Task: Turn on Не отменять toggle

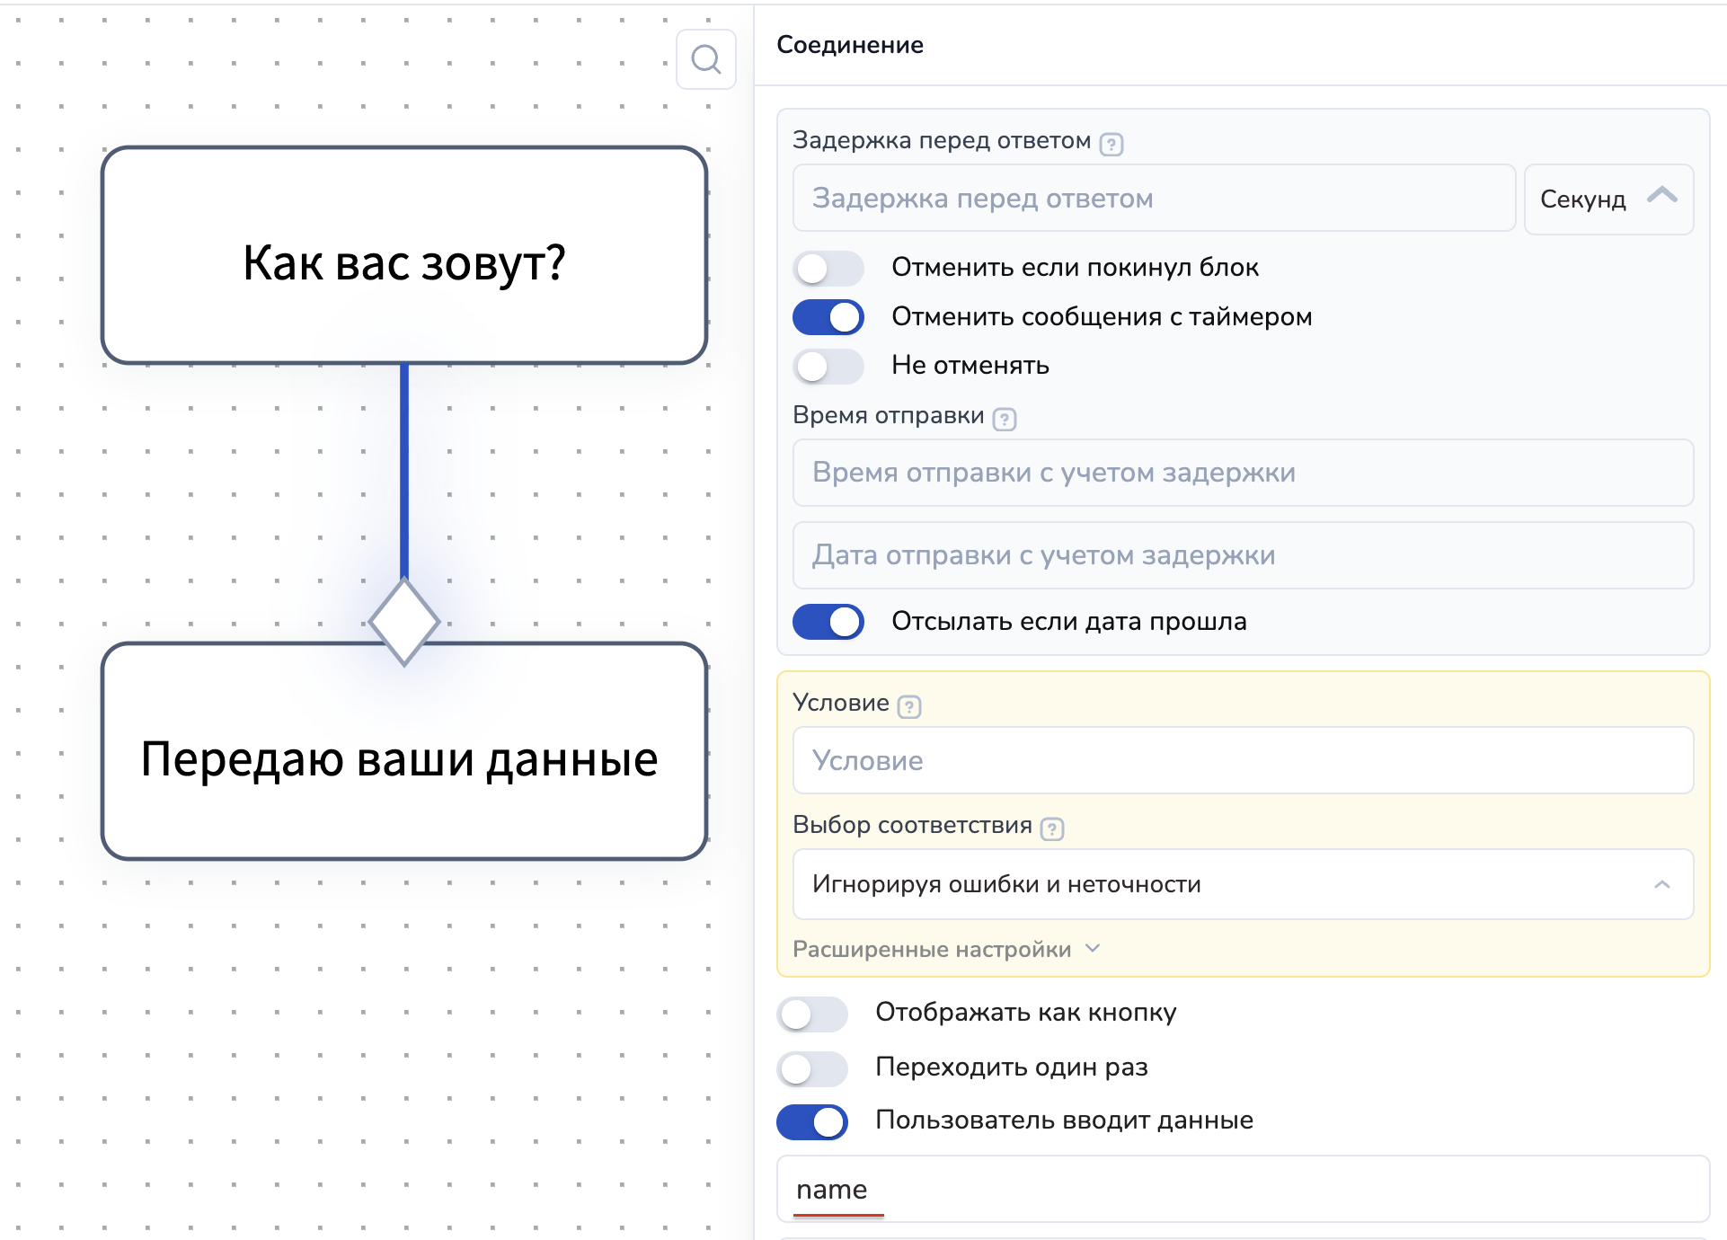Action: click(828, 366)
